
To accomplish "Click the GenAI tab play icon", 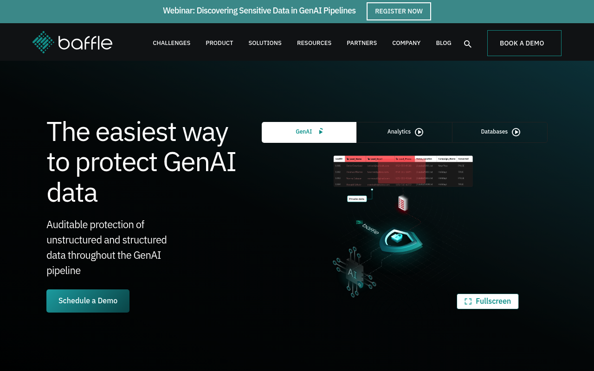I will coord(321,132).
